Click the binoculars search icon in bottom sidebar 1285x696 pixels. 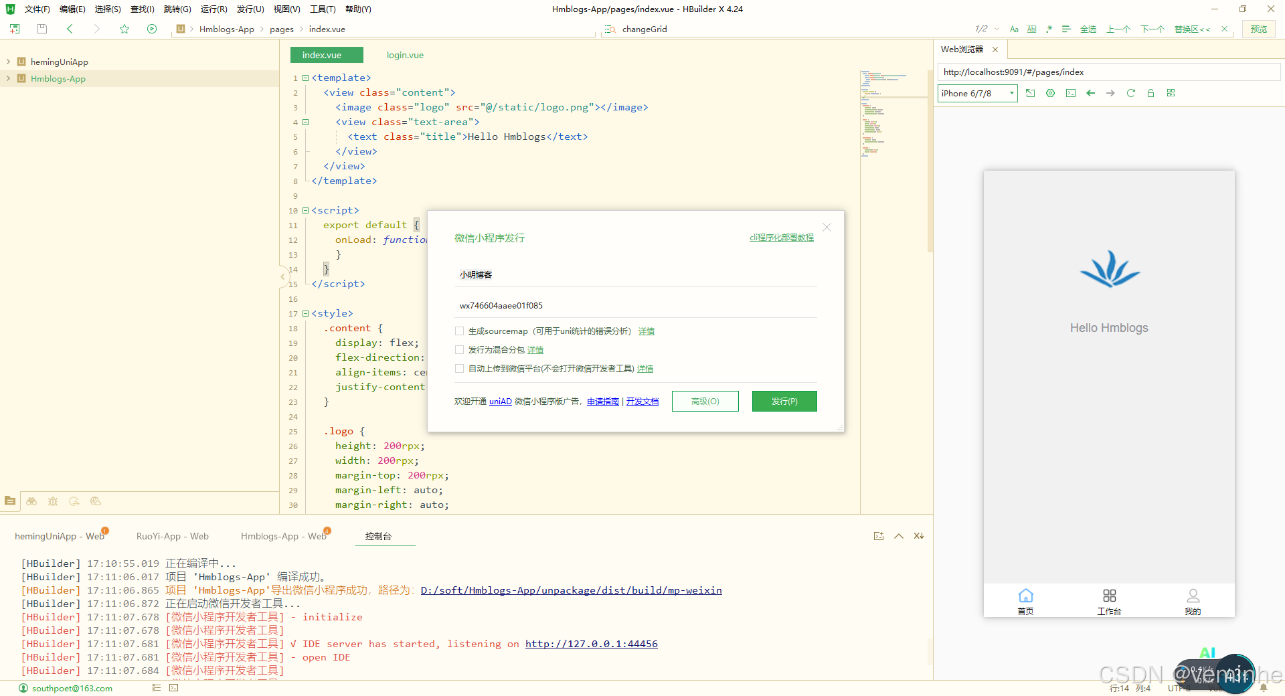31,501
